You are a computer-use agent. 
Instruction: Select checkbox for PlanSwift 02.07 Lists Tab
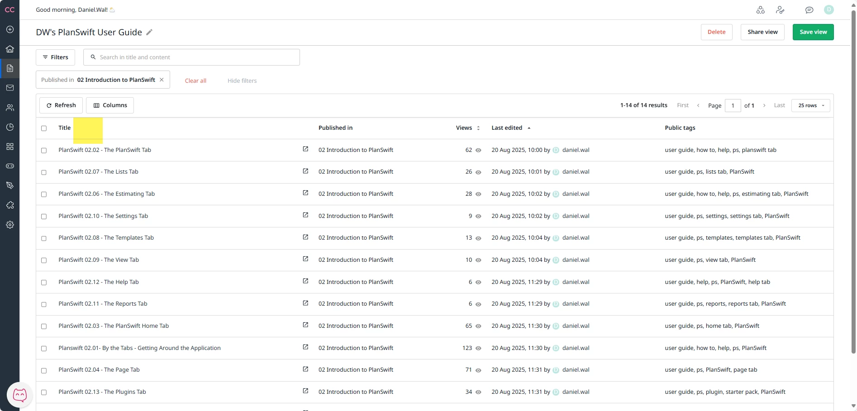(x=44, y=172)
